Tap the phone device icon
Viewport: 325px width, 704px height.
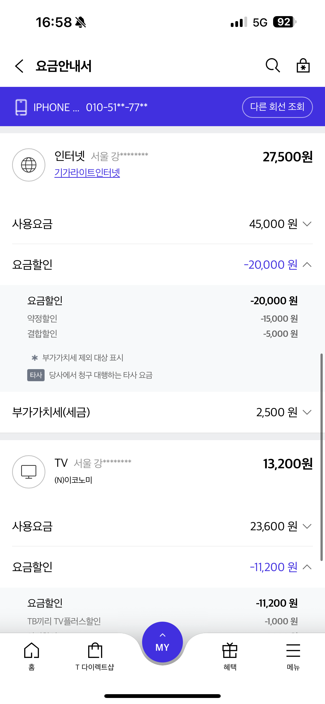[x=21, y=107]
